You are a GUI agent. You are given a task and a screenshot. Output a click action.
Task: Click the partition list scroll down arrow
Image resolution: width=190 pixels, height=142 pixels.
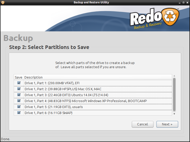coord(174,113)
